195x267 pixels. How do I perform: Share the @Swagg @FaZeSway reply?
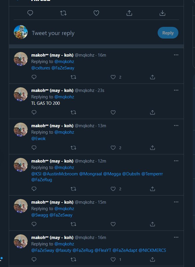(152, 224)
